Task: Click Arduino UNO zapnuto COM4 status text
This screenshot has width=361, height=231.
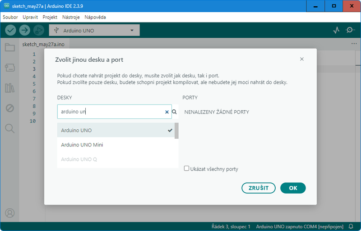Action: tap(300, 226)
